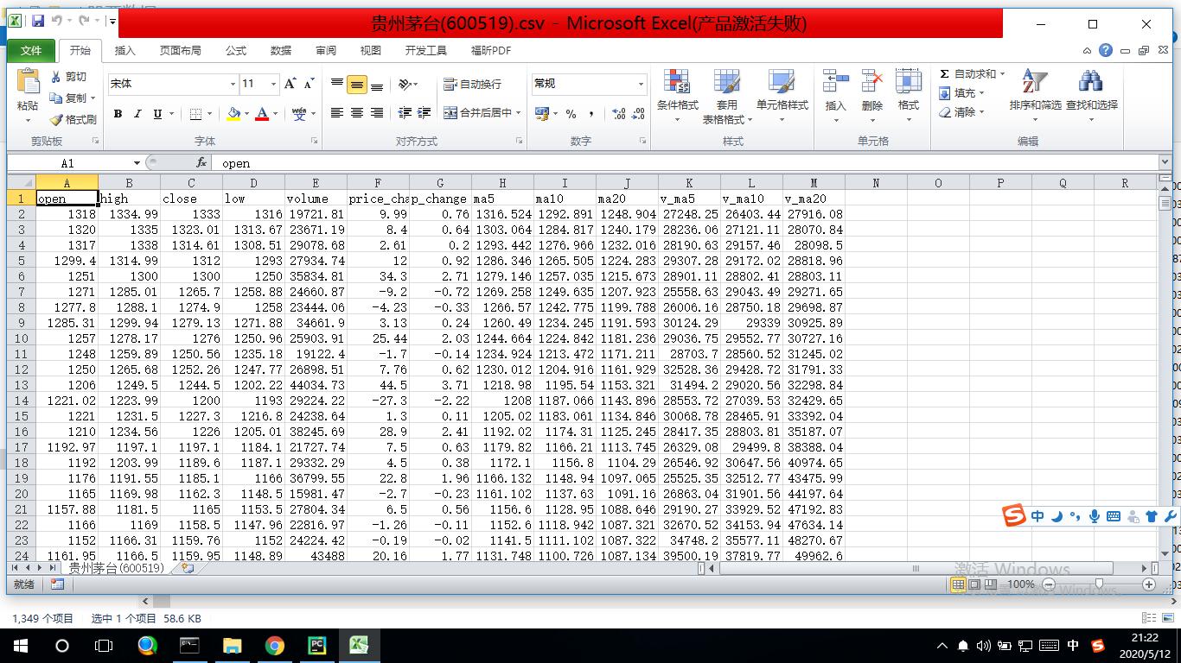This screenshot has height=663, width=1181.
Task: Click the yellow fill color bucket
Action: click(x=233, y=114)
